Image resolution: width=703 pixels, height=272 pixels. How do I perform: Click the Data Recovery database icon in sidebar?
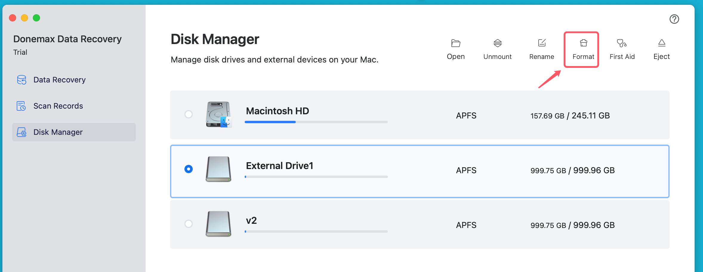point(21,79)
